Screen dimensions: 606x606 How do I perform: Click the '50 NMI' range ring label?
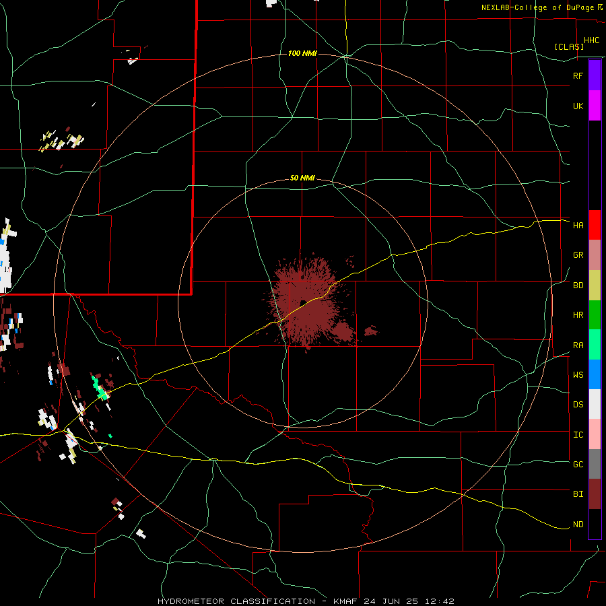[302, 178]
